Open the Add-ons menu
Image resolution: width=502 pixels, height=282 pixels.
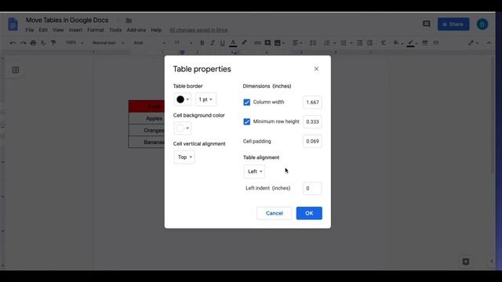(136, 30)
